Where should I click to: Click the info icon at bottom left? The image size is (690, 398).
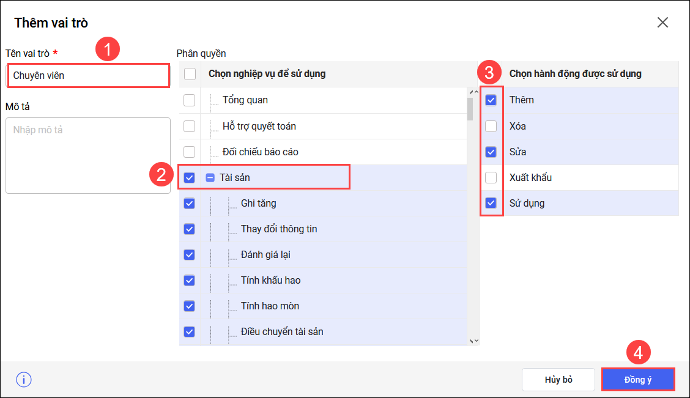[24, 380]
